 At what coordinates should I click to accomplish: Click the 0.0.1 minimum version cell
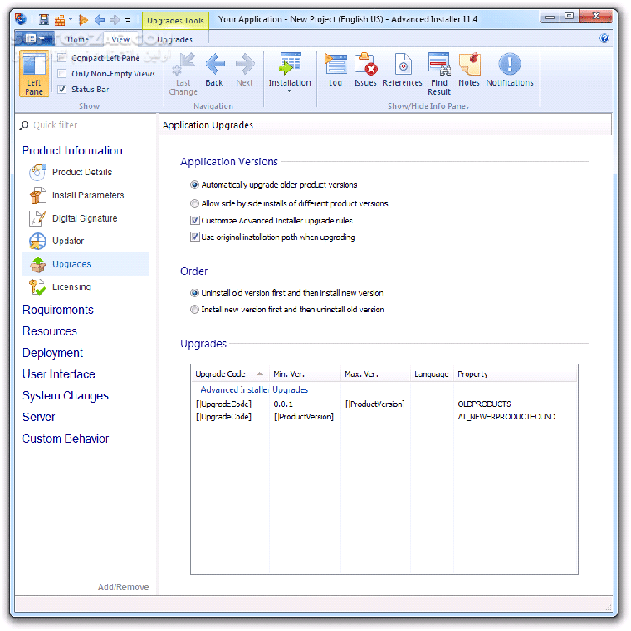click(283, 404)
